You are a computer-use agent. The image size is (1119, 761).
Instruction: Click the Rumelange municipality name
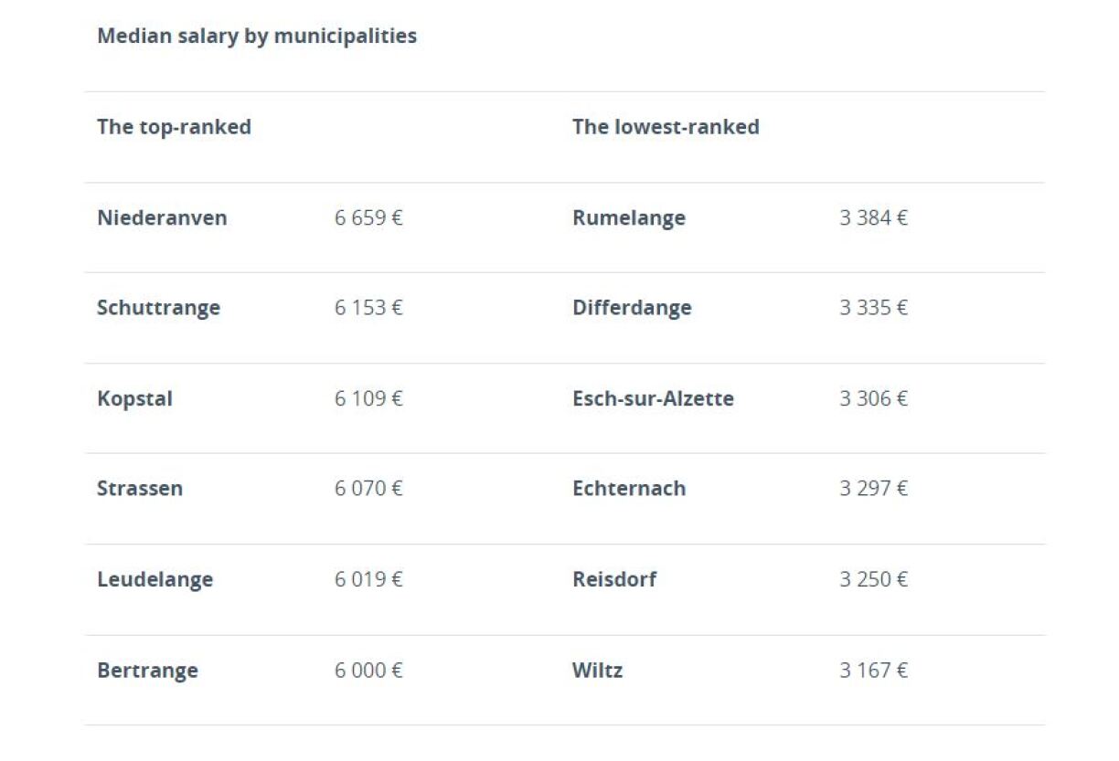(x=629, y=218)
